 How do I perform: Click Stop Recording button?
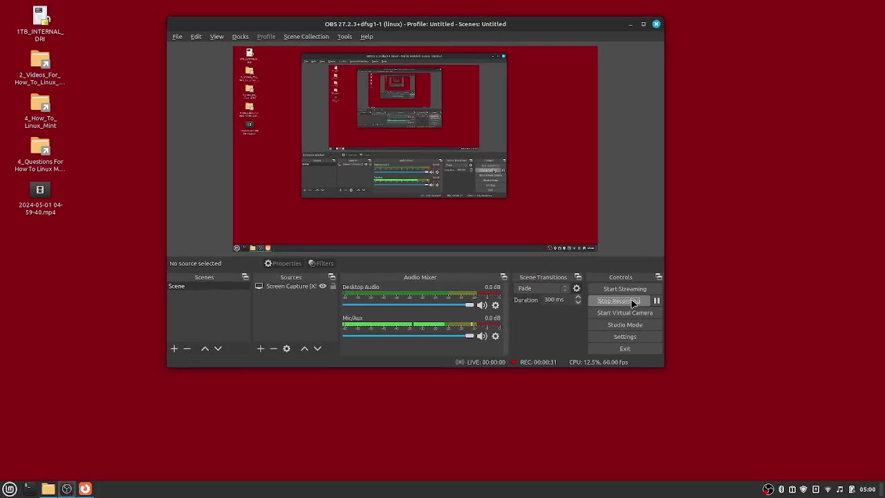click(619, 301)
